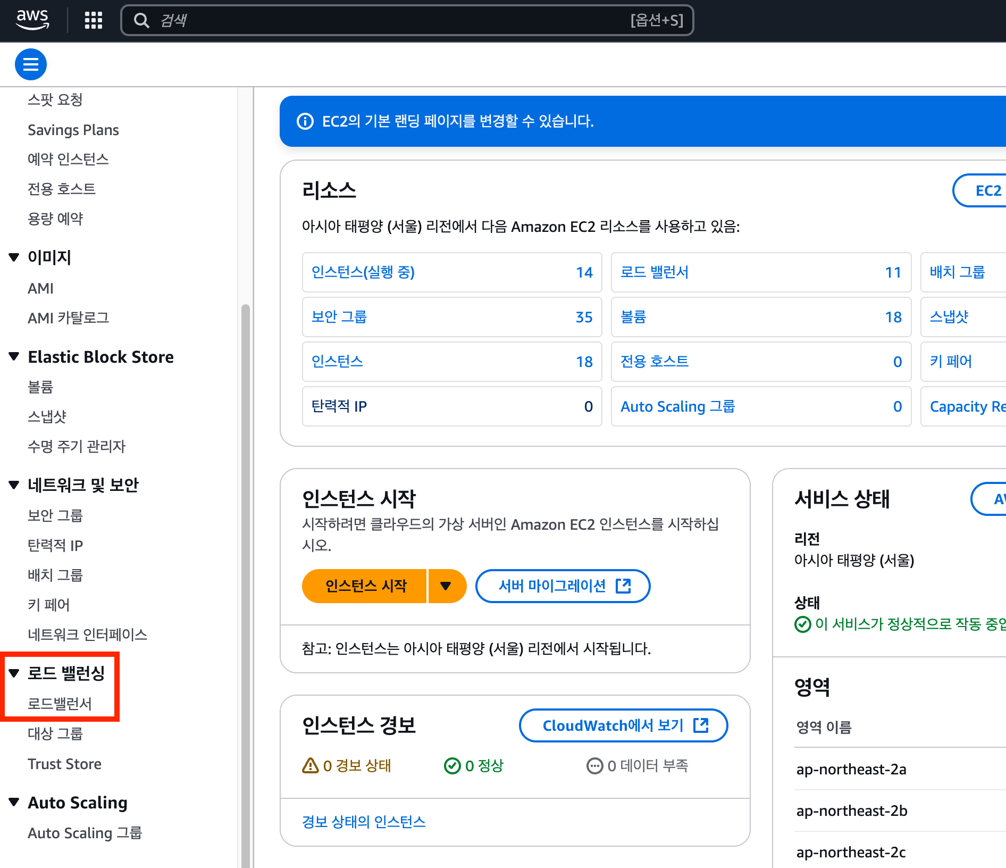The image size is (1006, 868).
Task: Click the 0 경보 상태 status text
Action: point(357,766)
